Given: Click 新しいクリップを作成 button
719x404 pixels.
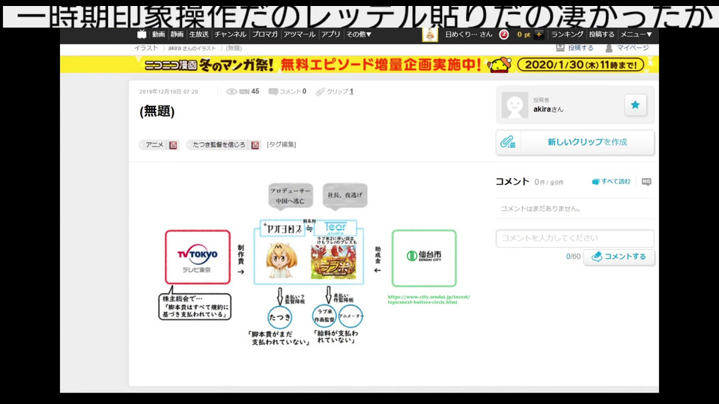Looking at the screenshot, I should (575, 142).
